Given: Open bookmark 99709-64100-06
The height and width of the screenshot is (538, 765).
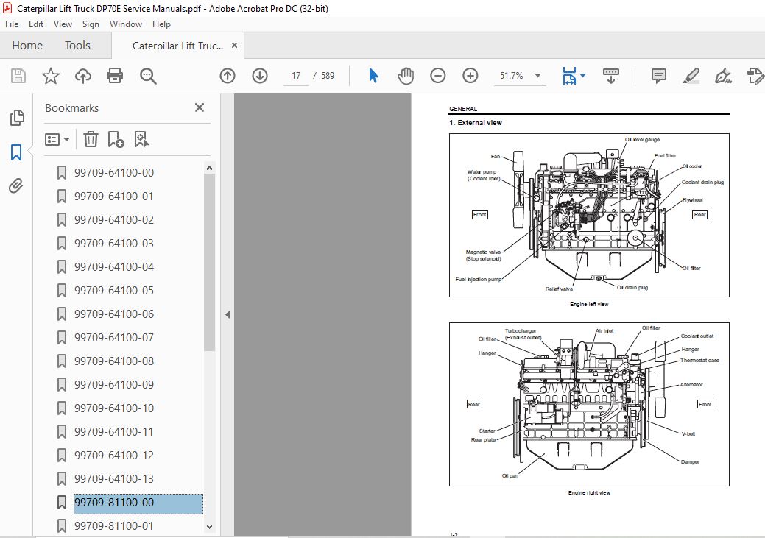Looking at the screenshot, I should pyautogui.click(x=114, y=314).
